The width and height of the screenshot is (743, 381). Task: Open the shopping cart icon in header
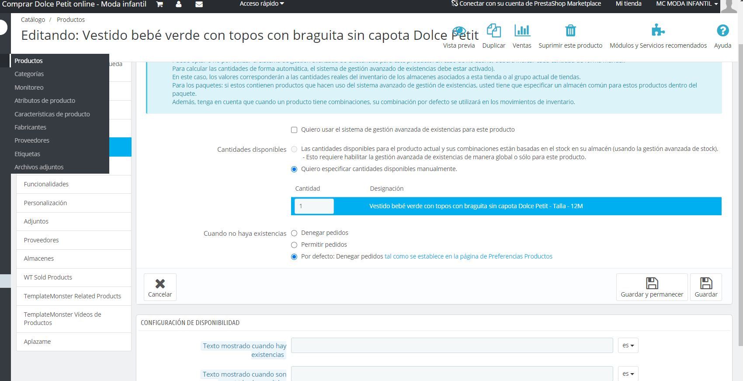click(160, 4)
